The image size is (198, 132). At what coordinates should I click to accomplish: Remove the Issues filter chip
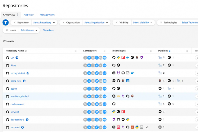point(7,30)
